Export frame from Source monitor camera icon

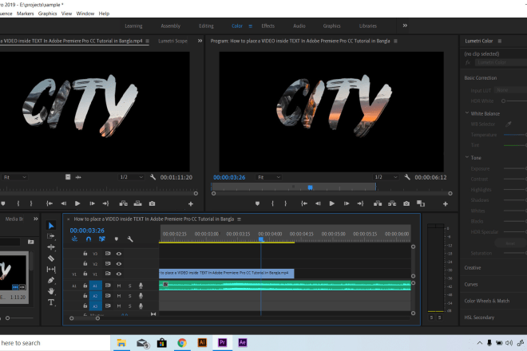[152, 203]
